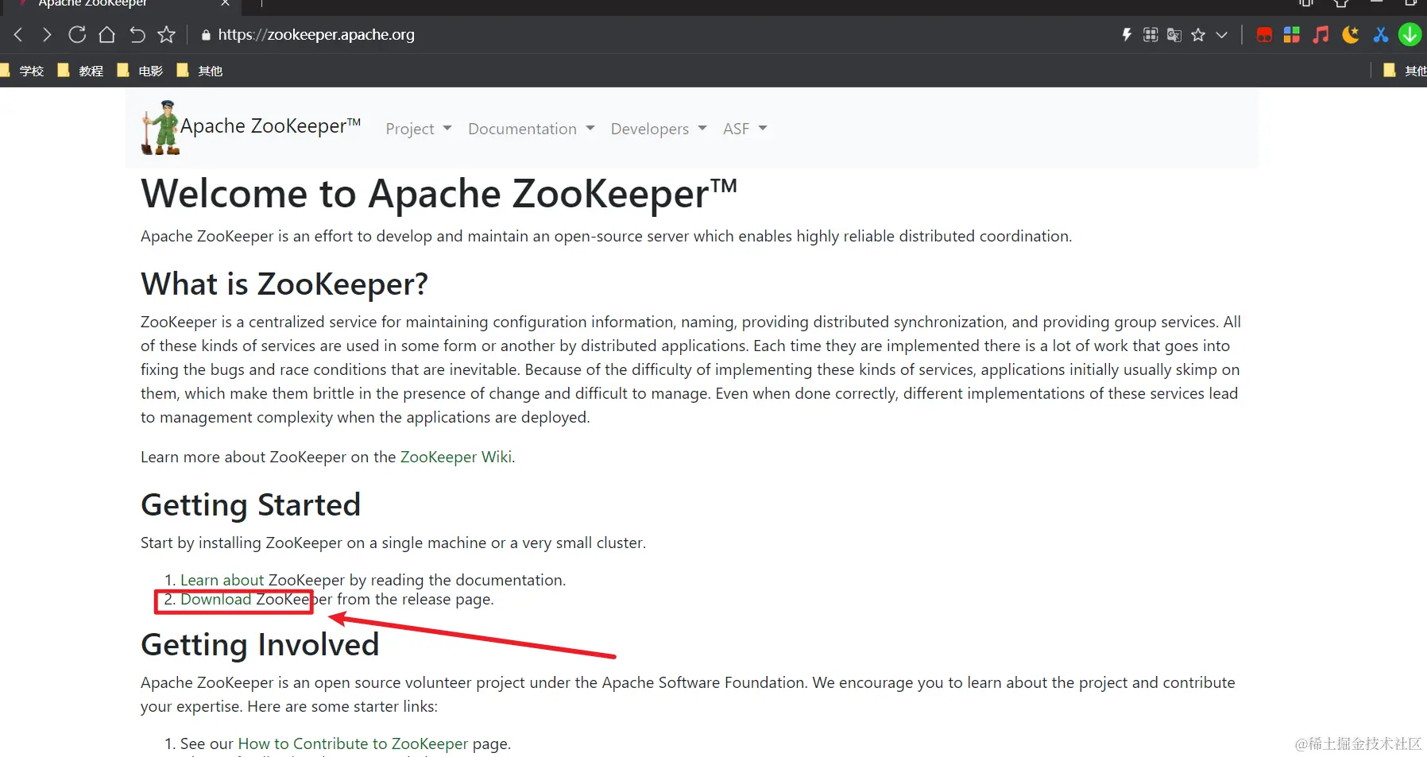Click the text "Learn more about ZooKeeper on the"

click(269, 457)
